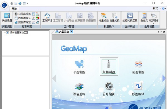Launch 等值追踪 contour tracing

(79, 89)
